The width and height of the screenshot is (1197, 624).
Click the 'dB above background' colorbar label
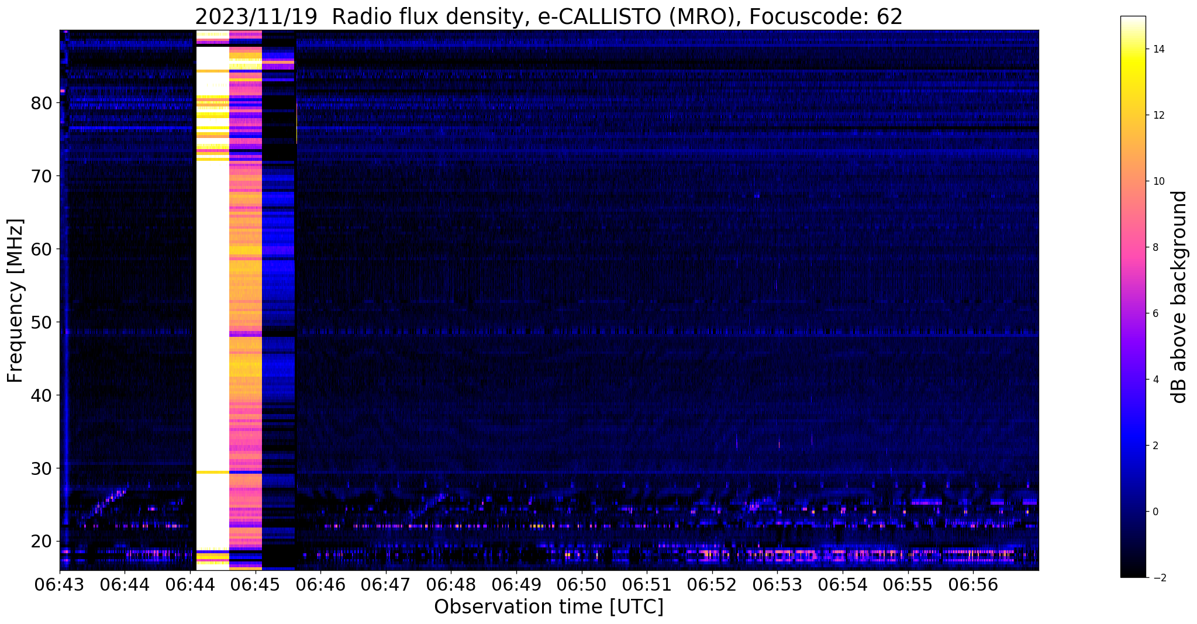click(x=1180, y=297)
